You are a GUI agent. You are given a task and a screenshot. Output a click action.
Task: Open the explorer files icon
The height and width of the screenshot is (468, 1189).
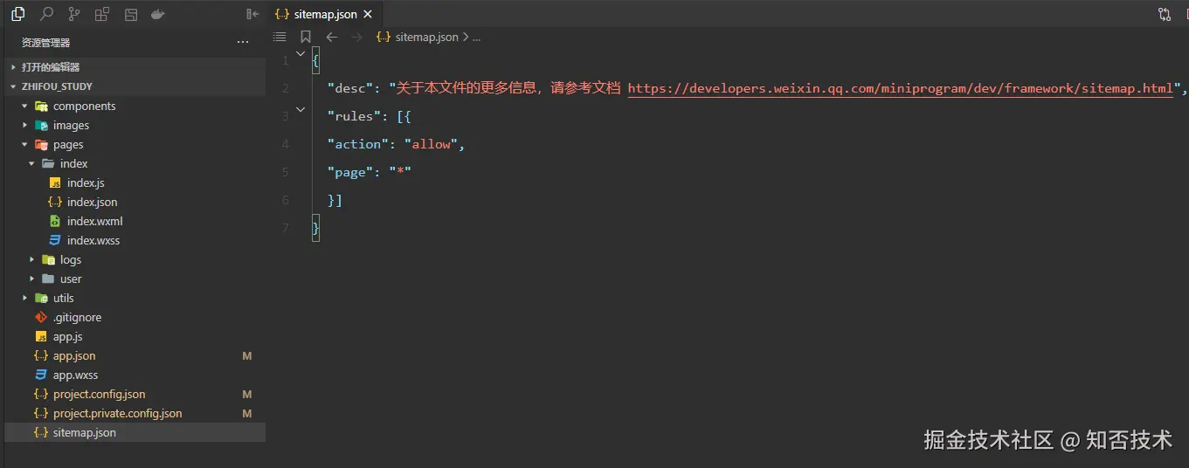18,14
